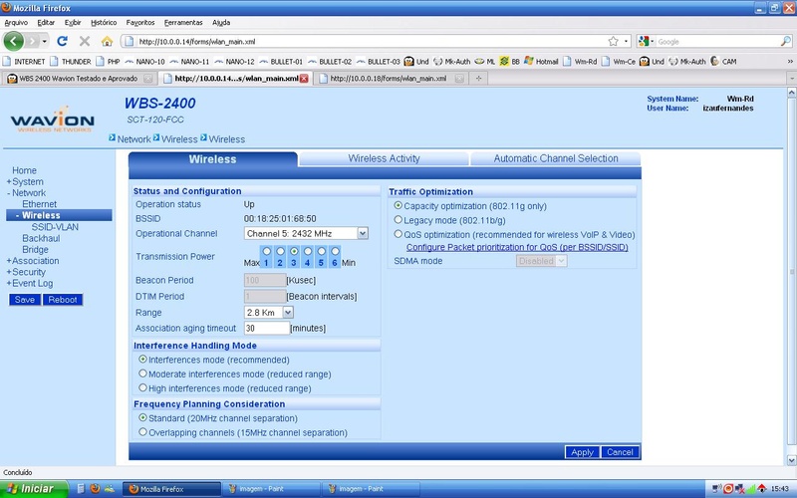Click the Apply button
The image size is (797, 498).
pyautogui.click(x=582, y=452)
